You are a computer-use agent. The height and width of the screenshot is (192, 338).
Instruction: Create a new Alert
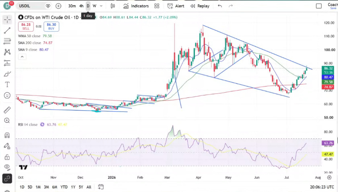pyautogui.click(x=176, y=6)
